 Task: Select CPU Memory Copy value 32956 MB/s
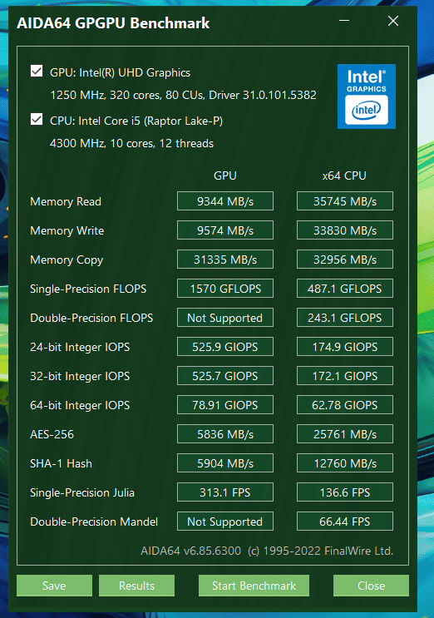(344, 260)
